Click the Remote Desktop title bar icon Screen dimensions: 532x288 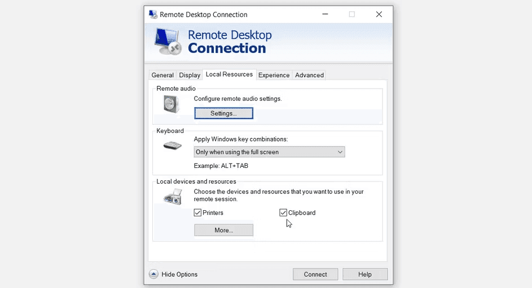click(x=153, y=14)
